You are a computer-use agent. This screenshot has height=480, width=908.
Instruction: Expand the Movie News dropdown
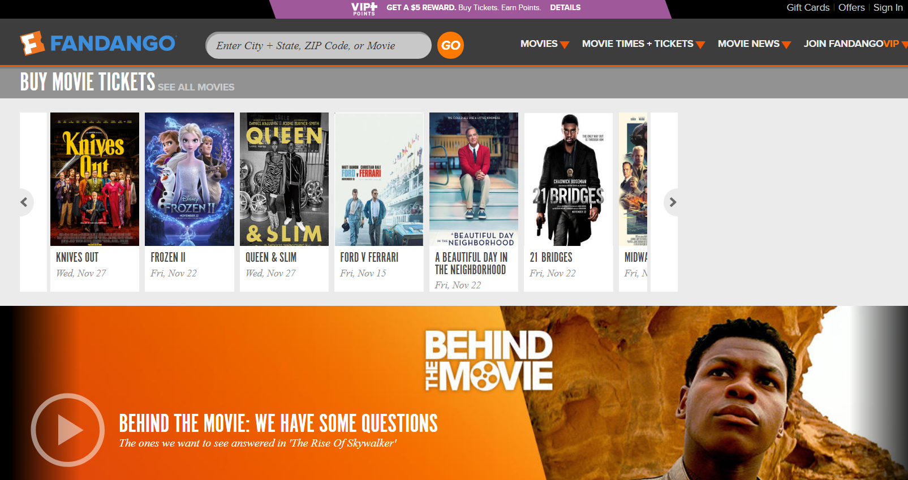(x=754, y=44)
